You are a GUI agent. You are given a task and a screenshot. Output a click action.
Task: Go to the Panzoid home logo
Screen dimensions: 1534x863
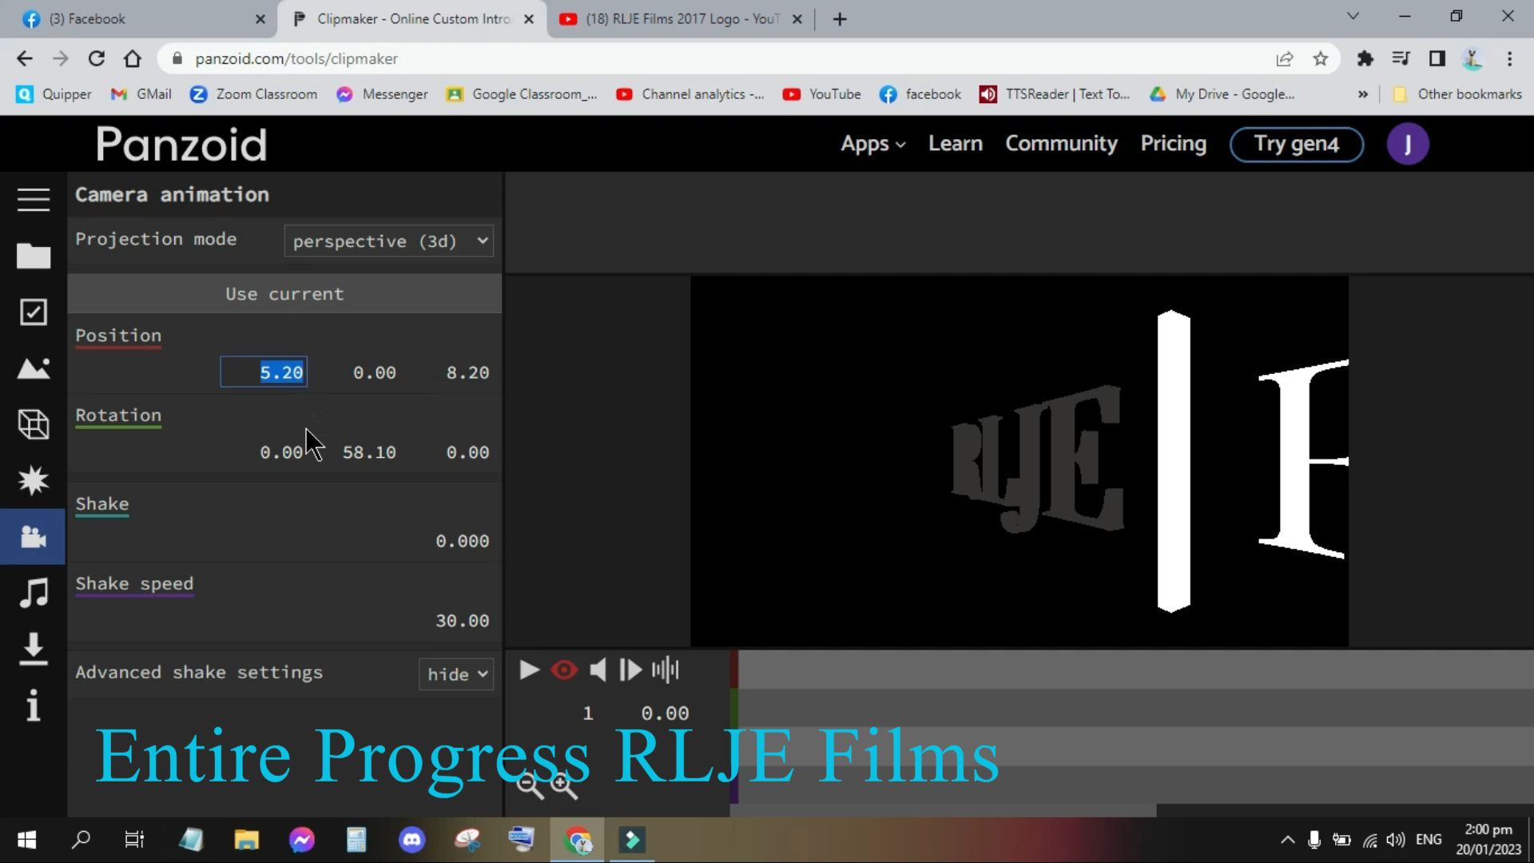181,144
